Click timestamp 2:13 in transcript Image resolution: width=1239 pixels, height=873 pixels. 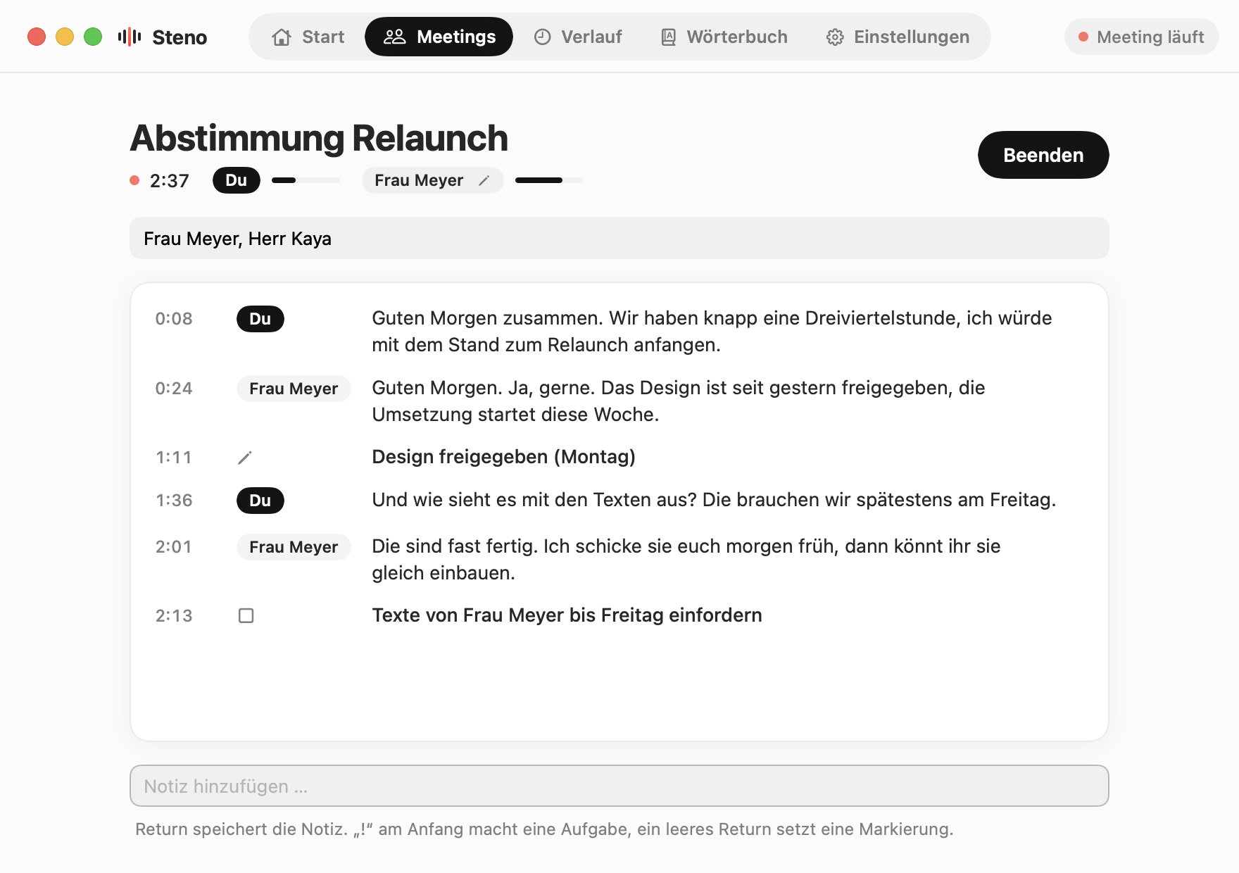[x=174, y=616]
